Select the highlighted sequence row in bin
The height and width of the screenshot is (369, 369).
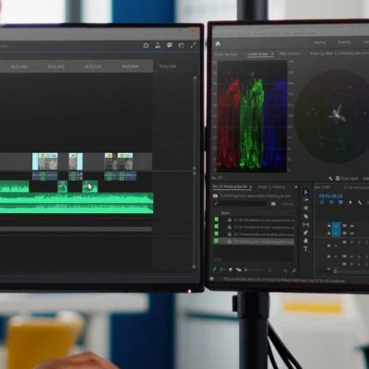(x=254, y=242)
